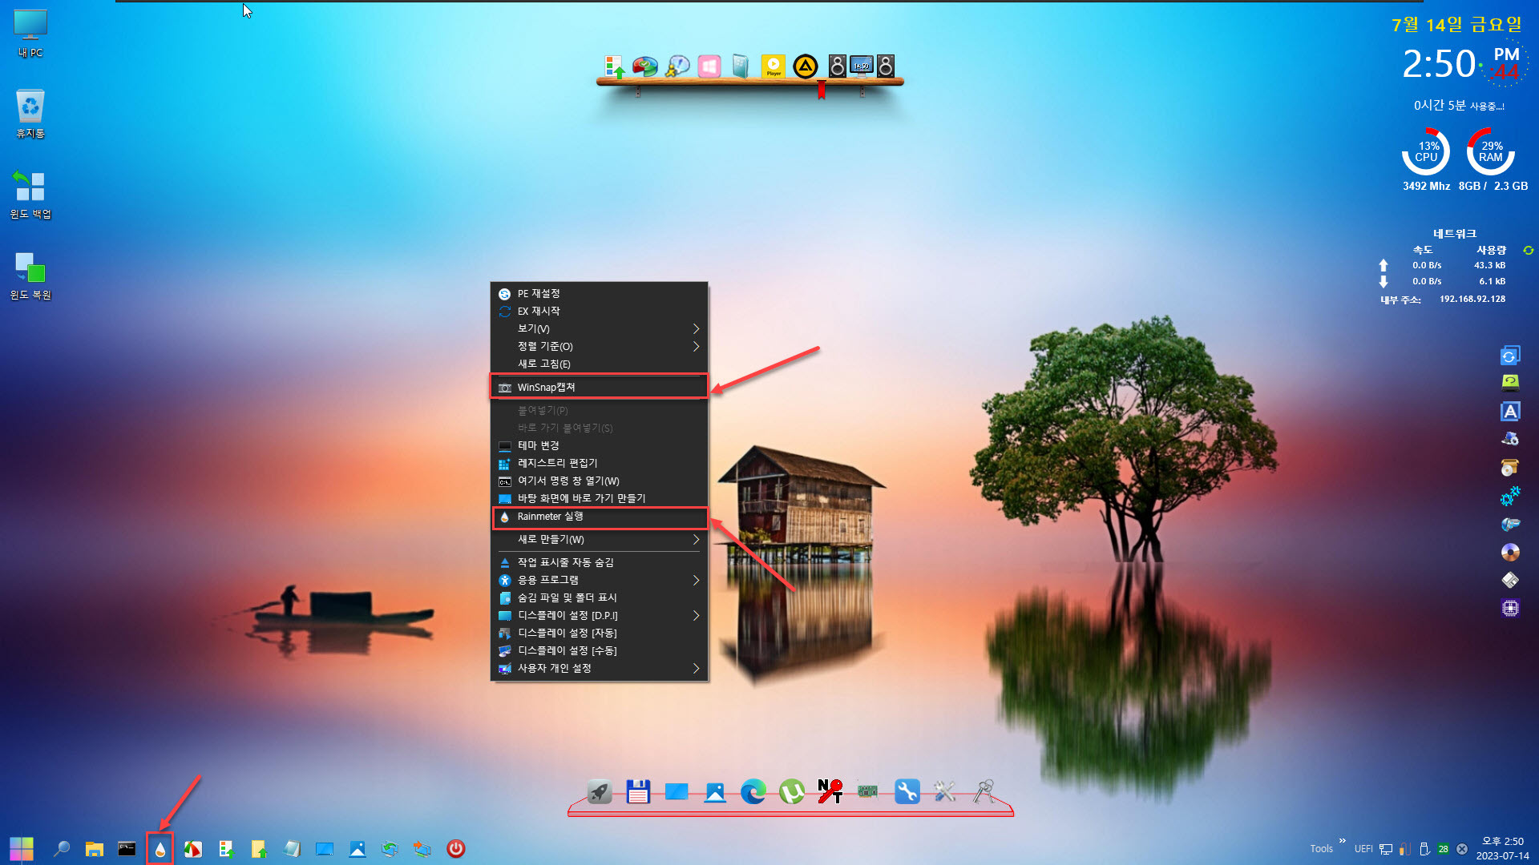Expand the 정렬 기준(O) submenu arrow
Image resolution: width=1539 pixels, height=865 pixels.
click(x=696, y=347)
